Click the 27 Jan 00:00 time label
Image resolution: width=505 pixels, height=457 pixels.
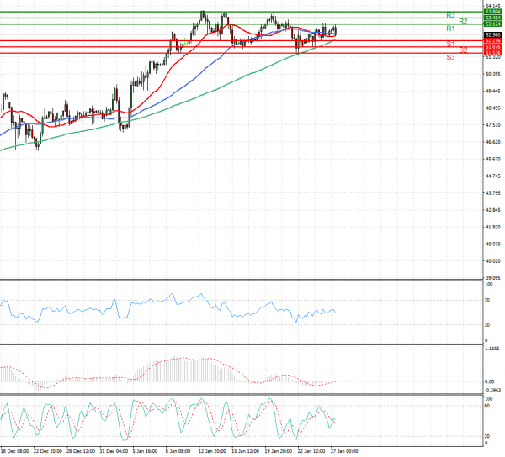click(344, 451)
